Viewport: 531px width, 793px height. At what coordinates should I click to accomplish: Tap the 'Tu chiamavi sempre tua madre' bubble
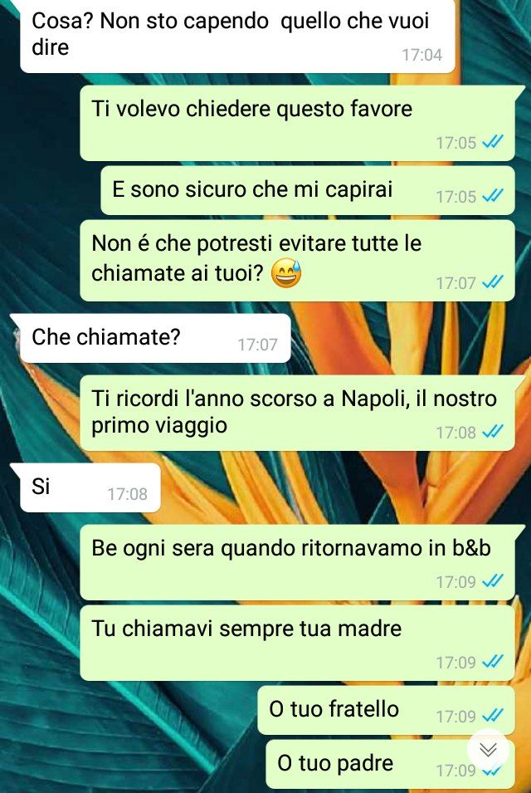pyautogui.click(x=298, y=643)
